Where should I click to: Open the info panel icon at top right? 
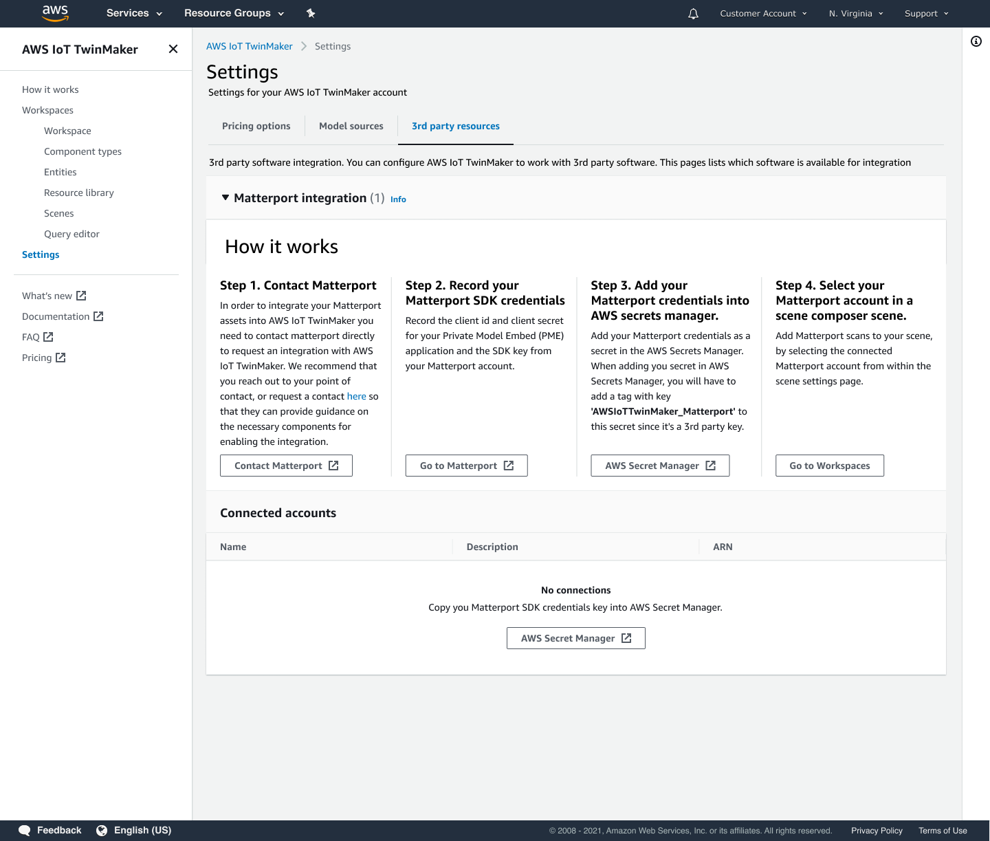click(x=976, y=41)
